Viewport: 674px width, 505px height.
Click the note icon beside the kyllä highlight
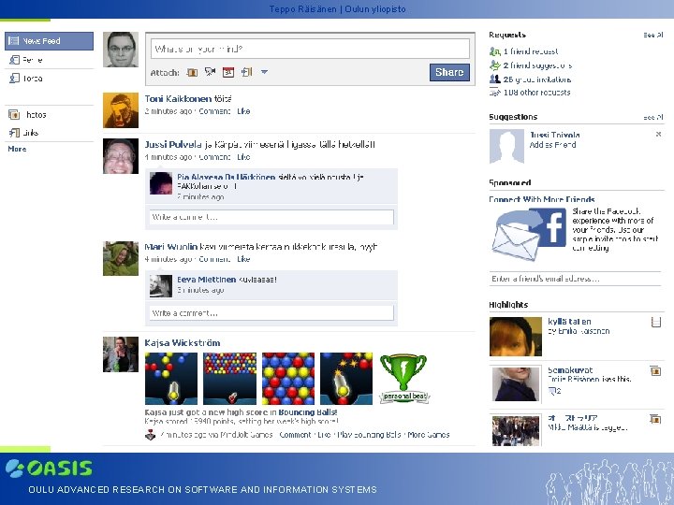pos(655,322)
